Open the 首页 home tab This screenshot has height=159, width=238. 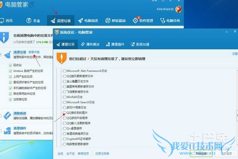[x=6, y=21]
